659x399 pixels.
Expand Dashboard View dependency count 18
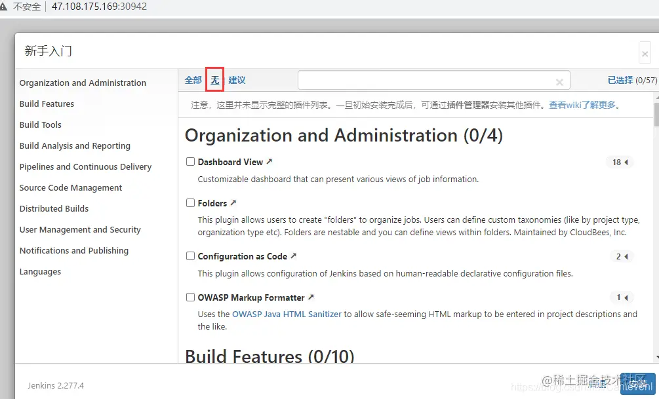620,162
